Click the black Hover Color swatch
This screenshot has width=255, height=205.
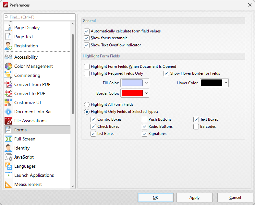pyautogui.click(x=212, y=83)
